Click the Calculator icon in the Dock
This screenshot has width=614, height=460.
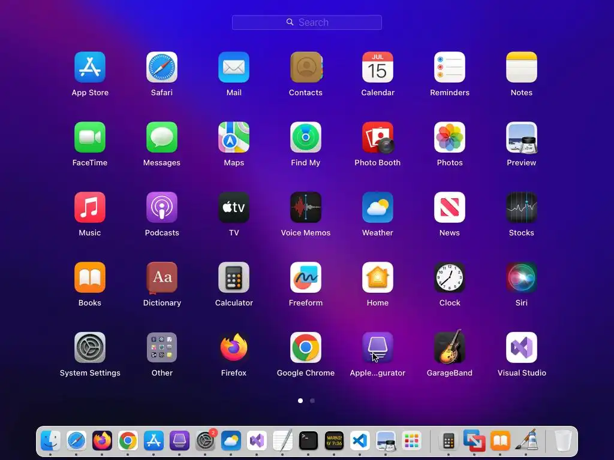click(449, 441)
